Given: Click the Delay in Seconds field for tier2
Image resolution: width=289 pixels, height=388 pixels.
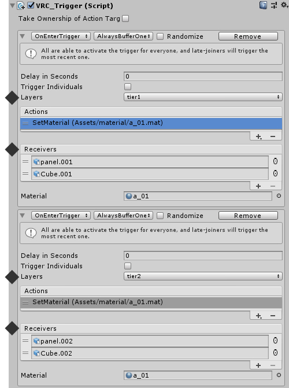Looking at the screenshot, I should point(203,256).
